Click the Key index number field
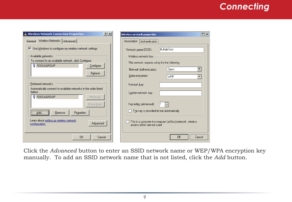The height and width of the screenshot is (202, 292). [162, 104]
